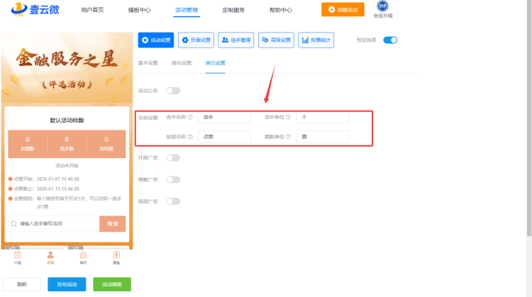Screen dimensions: 532x297
Task: Click the help icon beside 选手名称
Action: (190, 117)
